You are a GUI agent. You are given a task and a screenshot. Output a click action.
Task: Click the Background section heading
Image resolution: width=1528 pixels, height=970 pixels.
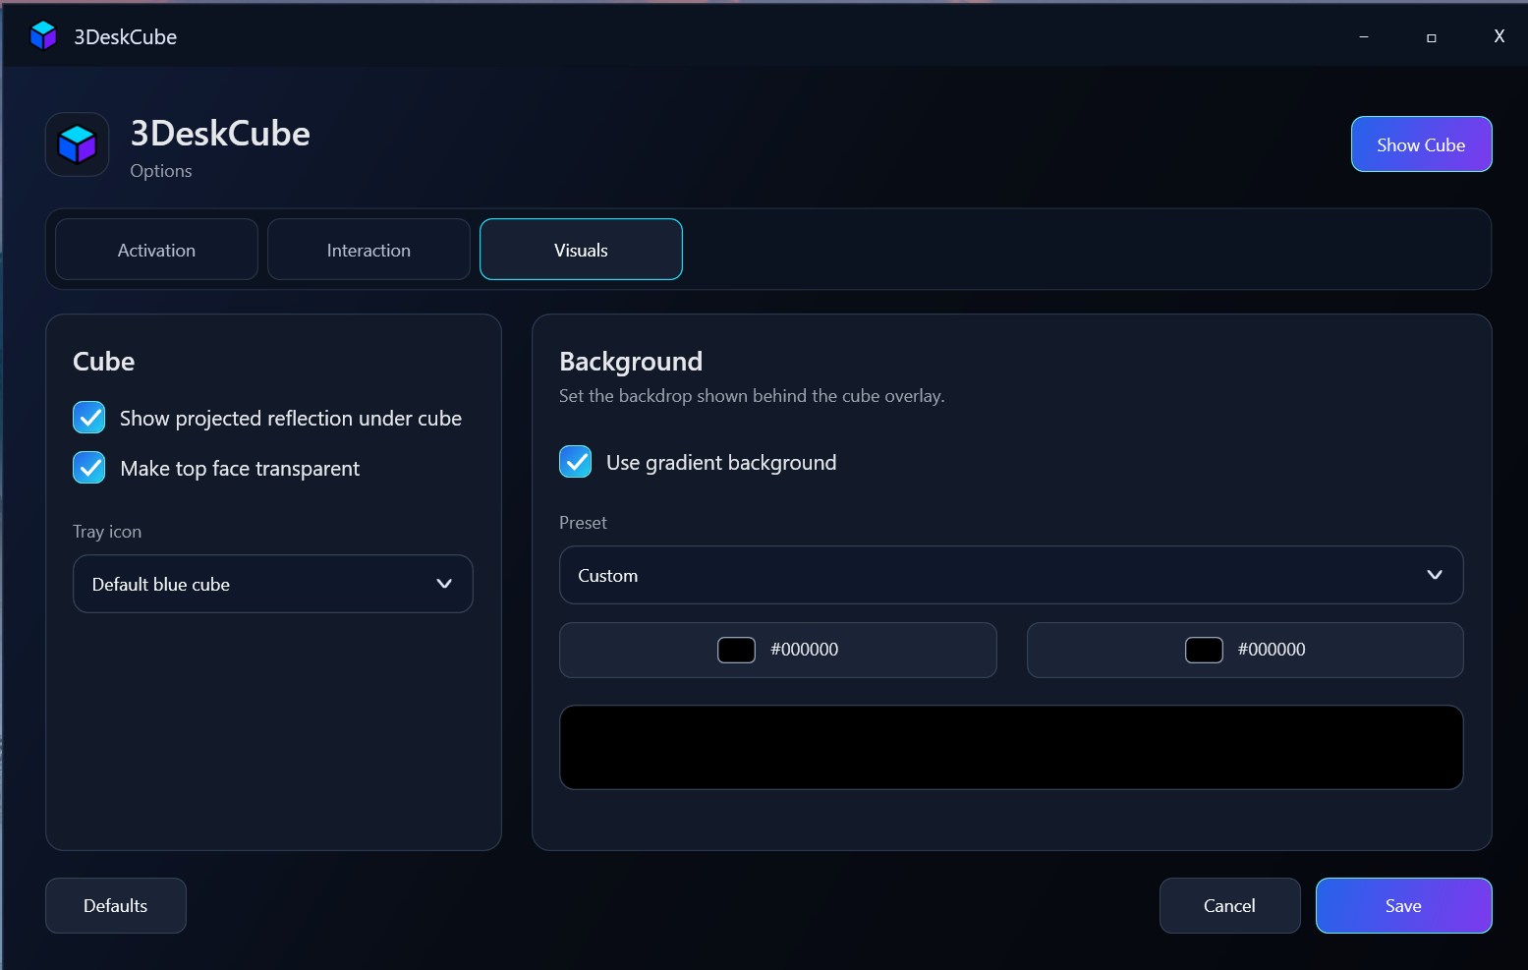pos(631,362)
